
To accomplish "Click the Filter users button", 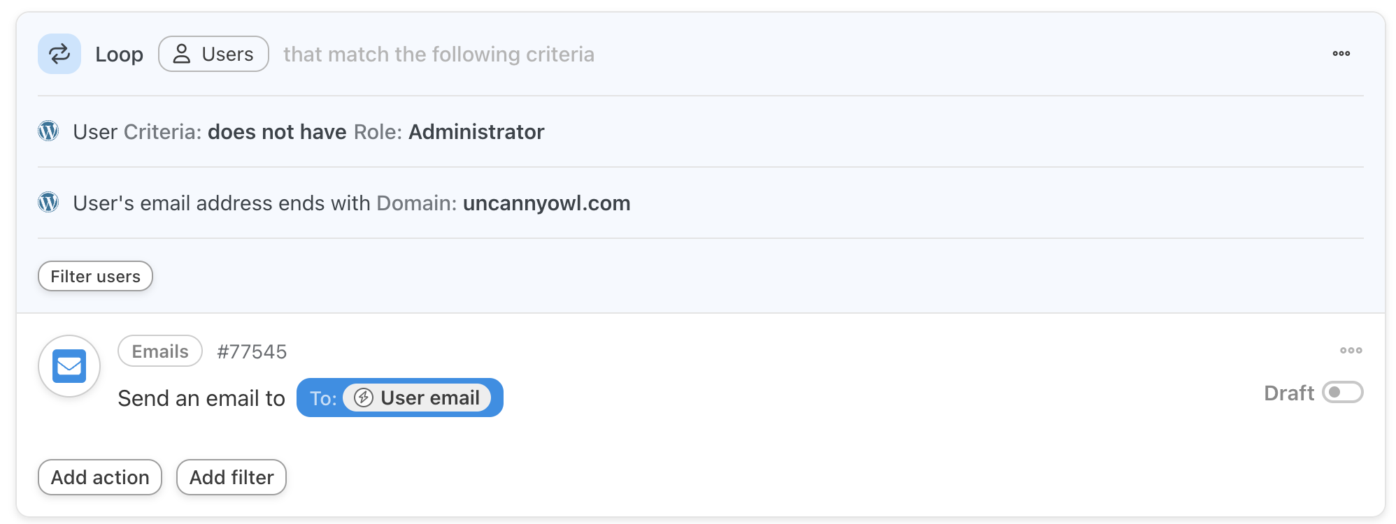I will coord(95,277).
